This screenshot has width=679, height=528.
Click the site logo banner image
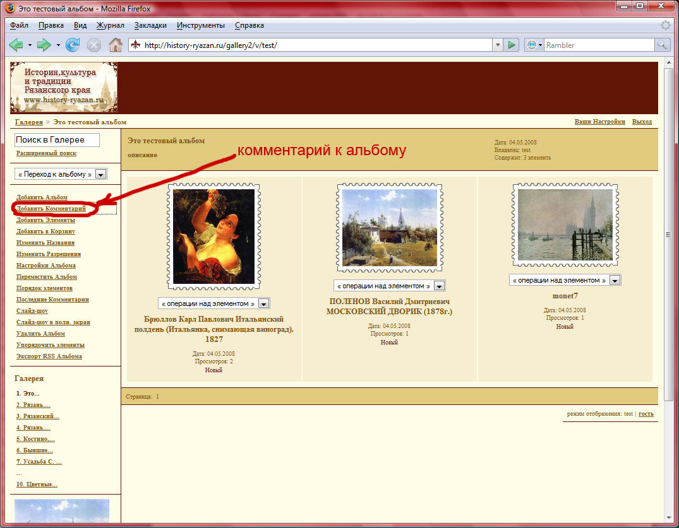[x=64, y=87]
